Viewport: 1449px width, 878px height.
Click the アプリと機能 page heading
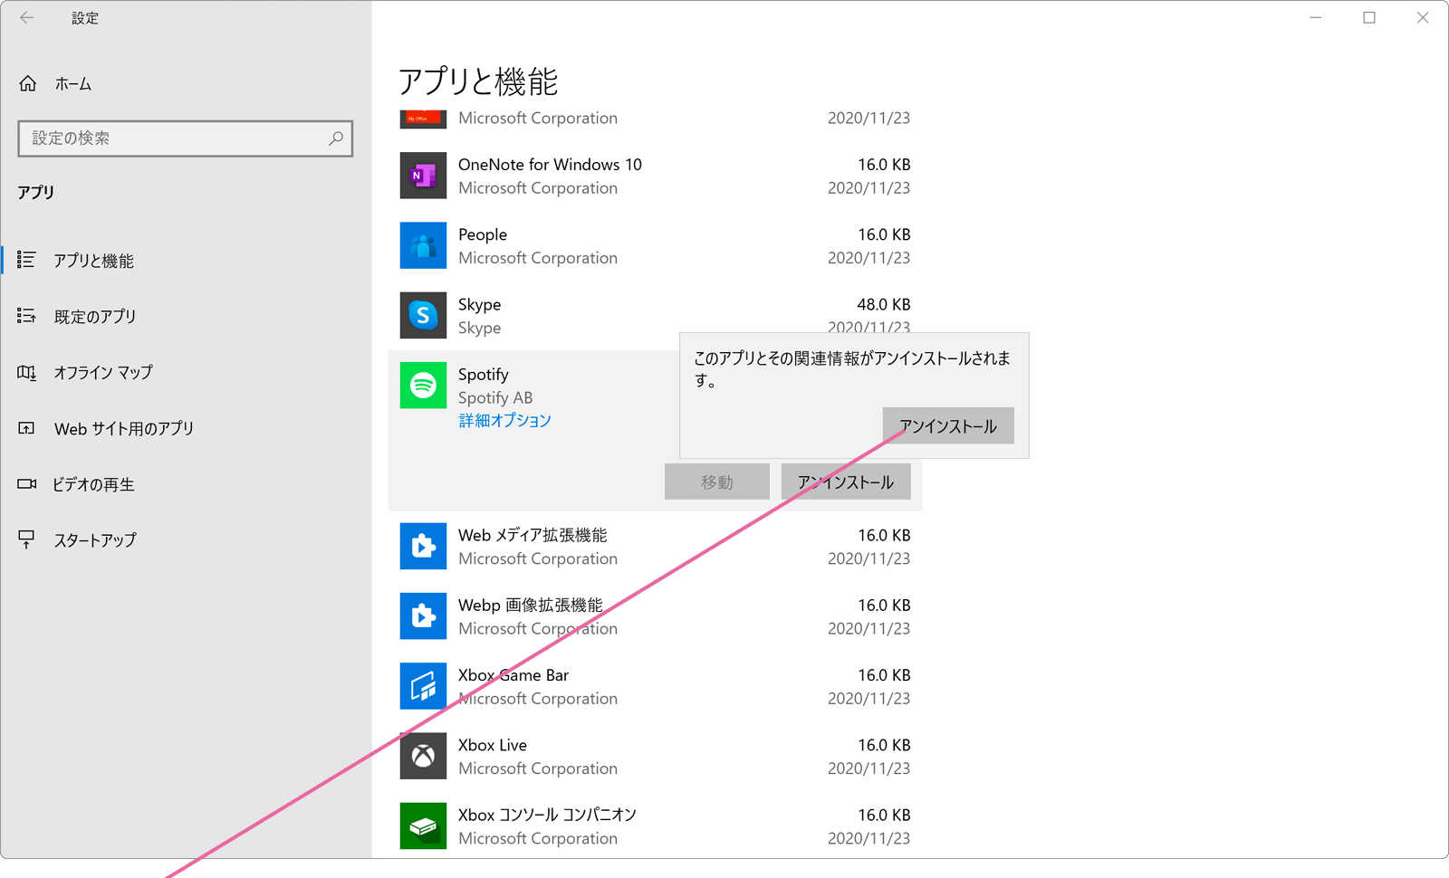click(478, 81)
